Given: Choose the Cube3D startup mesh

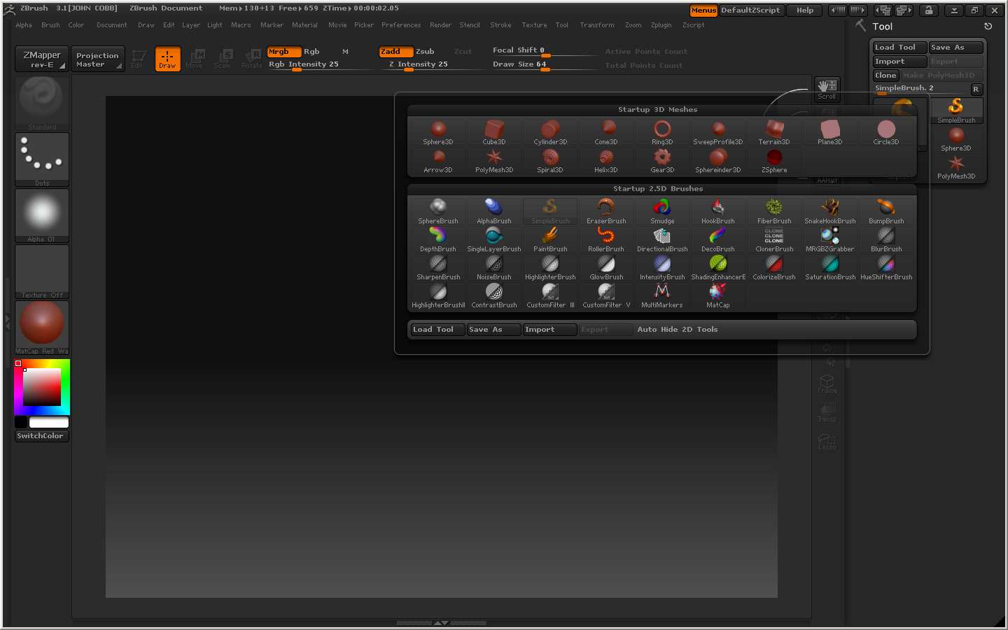Looking at the screenshot, I should [x=494, y=132].
